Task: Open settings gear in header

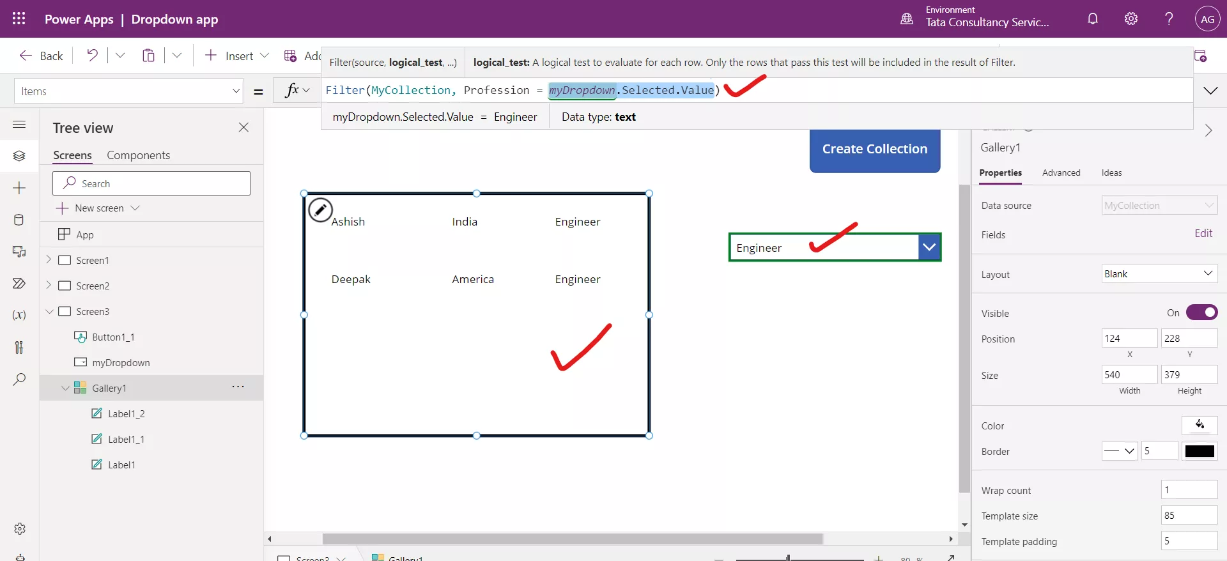Action: click(1131, 19)
